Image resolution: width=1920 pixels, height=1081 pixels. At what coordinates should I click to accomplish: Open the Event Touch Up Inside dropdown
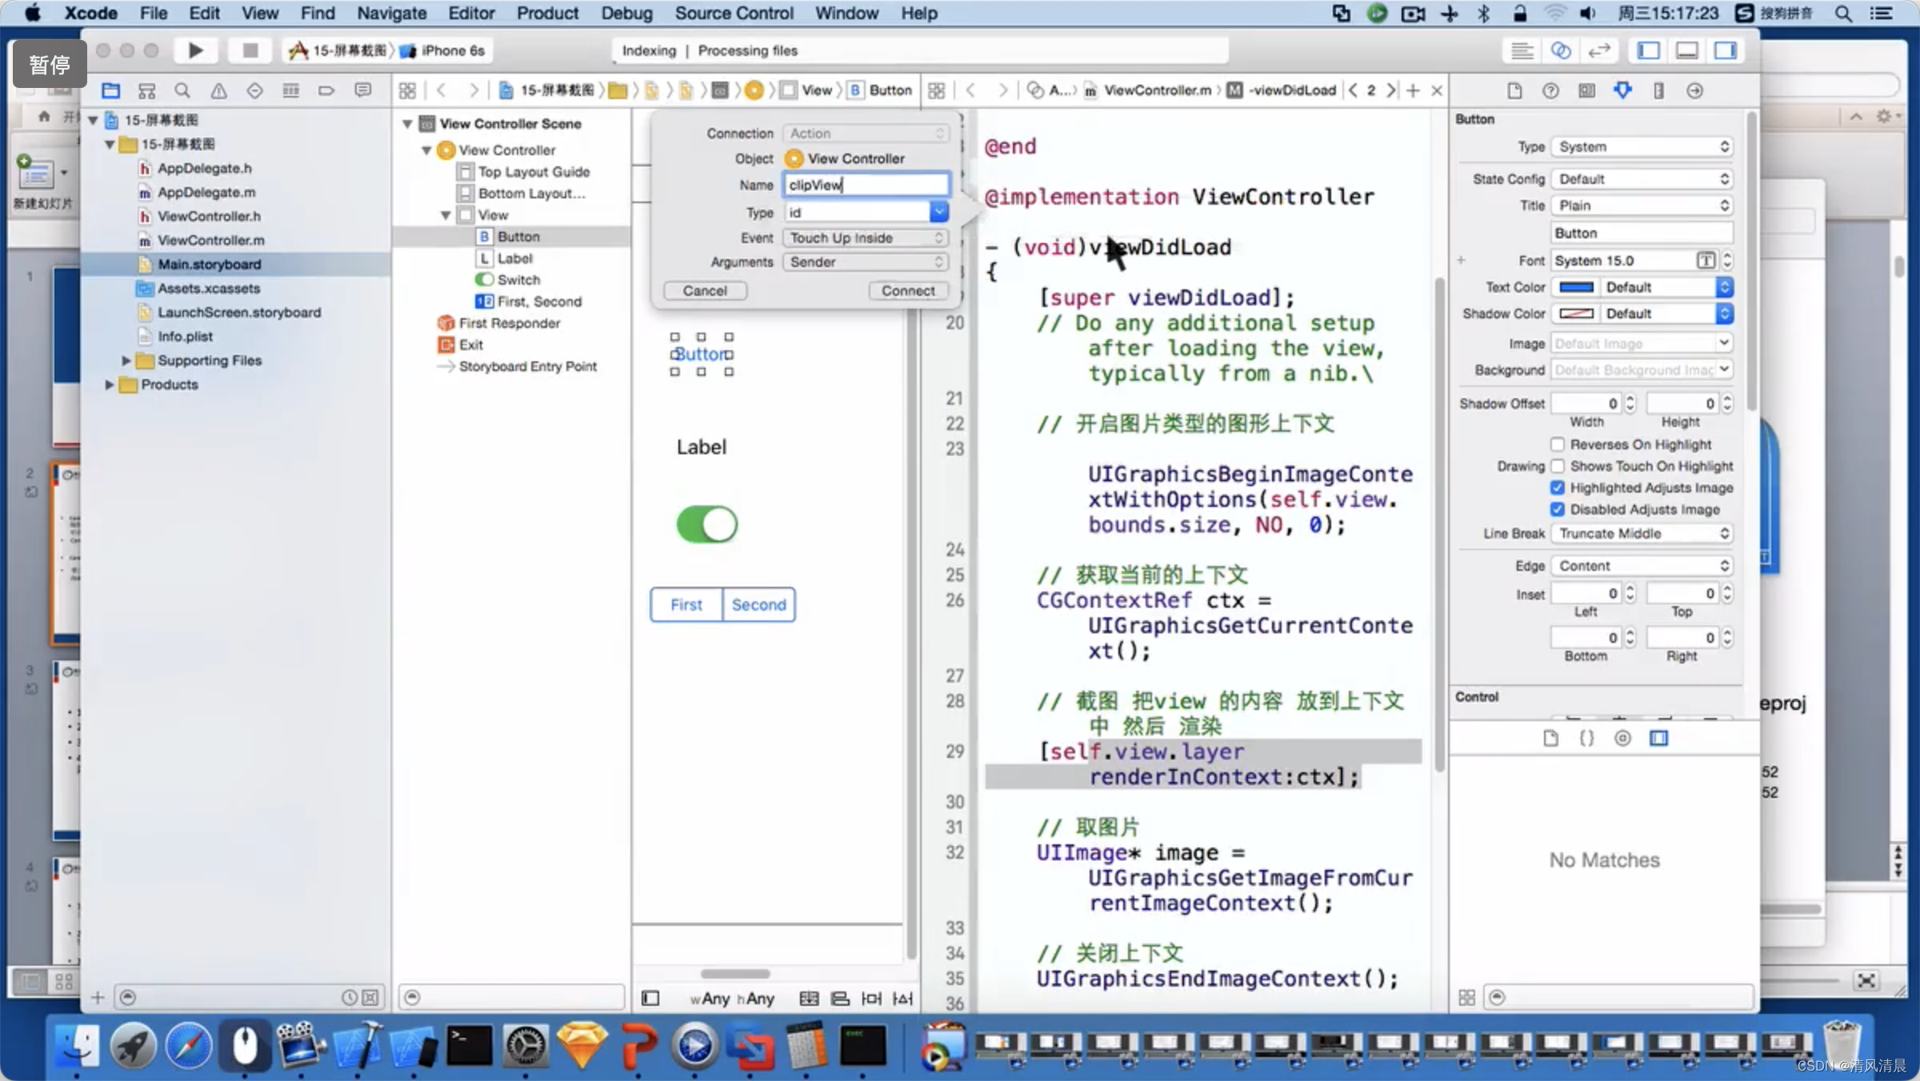tap(866, 237)
